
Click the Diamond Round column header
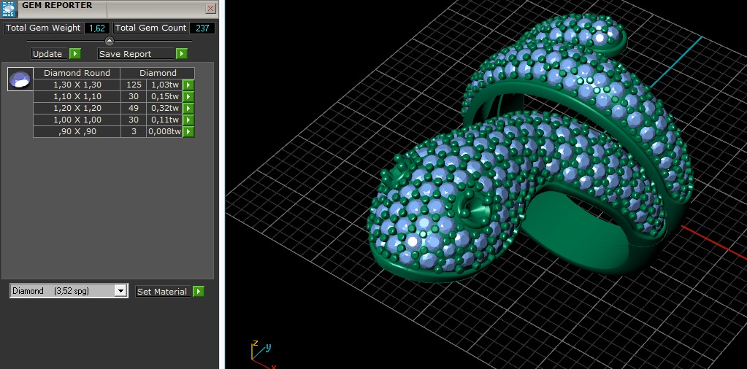click(77, 73)
